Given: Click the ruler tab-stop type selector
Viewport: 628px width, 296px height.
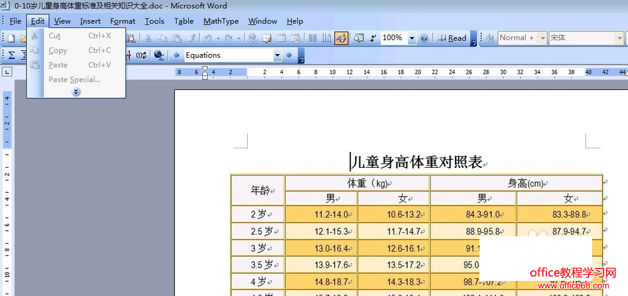Looking at the screenshot, I should tap(8, 72).
